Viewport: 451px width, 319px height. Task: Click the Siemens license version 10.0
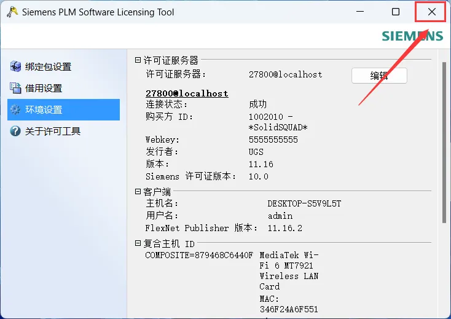click(x=259, y=176)
